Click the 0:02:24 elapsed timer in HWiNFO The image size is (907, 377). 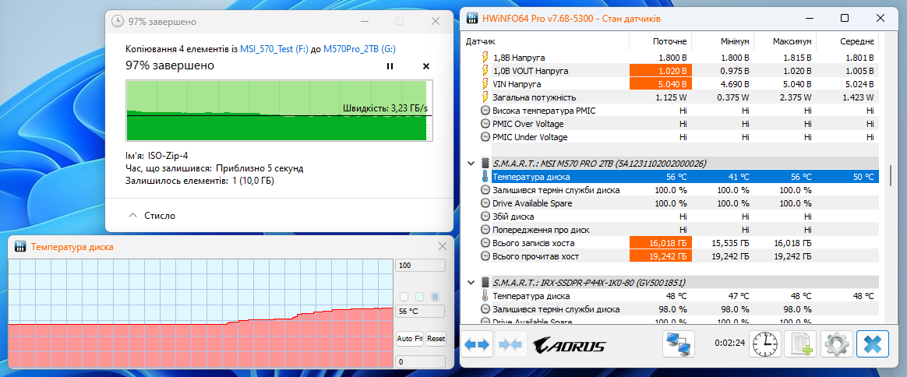pyautogui.click(x=729, y=343)
